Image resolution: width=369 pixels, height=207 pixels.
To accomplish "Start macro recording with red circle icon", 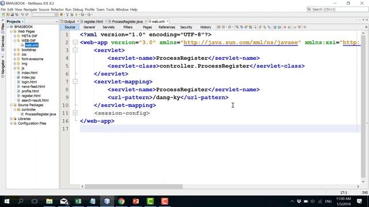I will click(285, 27).
